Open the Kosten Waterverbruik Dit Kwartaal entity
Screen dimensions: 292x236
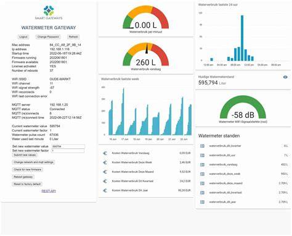tap(147, 181)
